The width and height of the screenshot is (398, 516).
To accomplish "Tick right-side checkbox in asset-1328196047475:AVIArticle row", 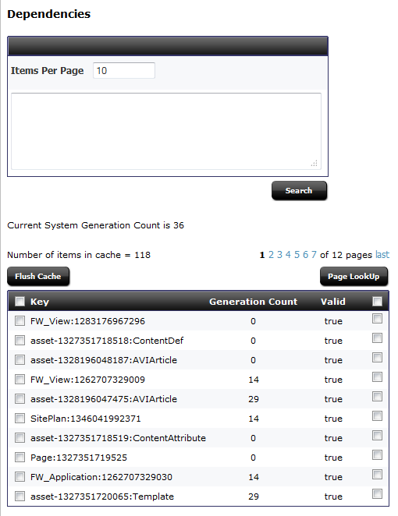I will click(377, 396).
